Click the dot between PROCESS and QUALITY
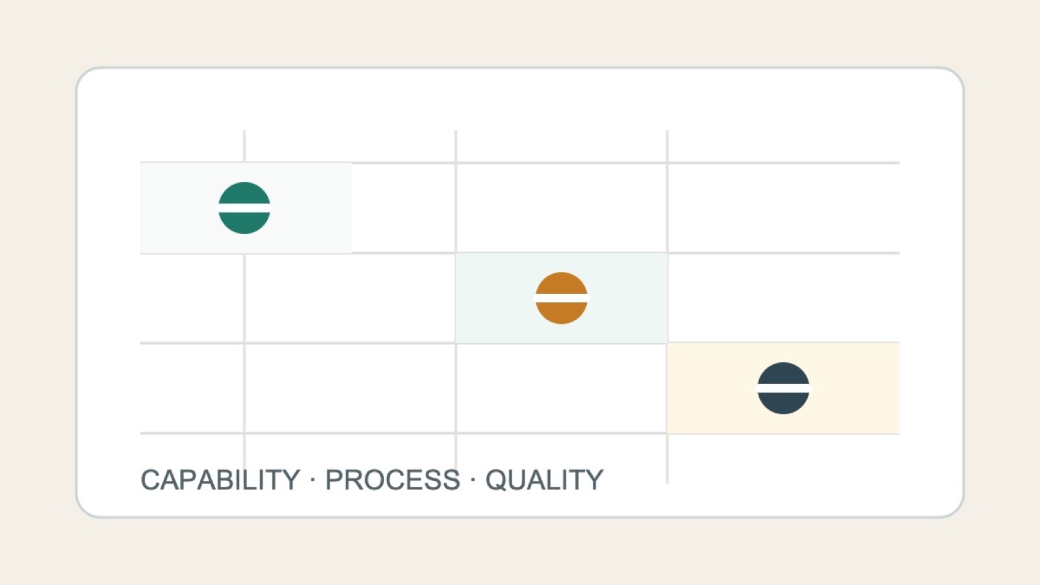The width and height of the screenshot is (1040, 585). coord(473,480)
